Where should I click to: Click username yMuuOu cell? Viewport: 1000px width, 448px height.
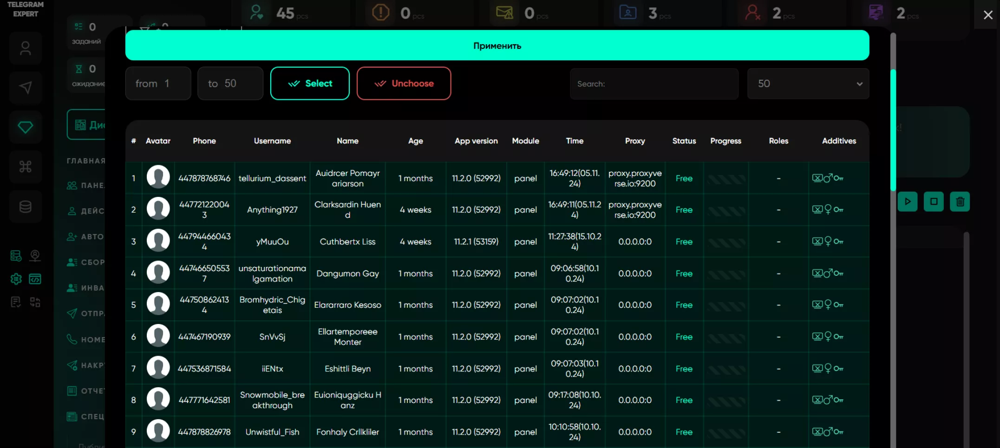coord(272,241)
